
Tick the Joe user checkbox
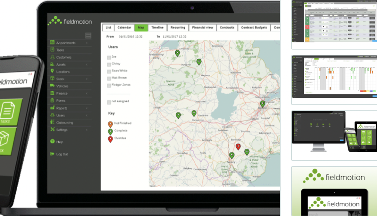pyautogui.click(x=109, y=57)
